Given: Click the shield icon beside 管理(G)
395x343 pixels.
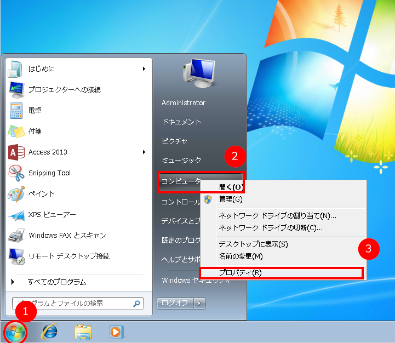Looking at the screenshot, I should point(208,199).
